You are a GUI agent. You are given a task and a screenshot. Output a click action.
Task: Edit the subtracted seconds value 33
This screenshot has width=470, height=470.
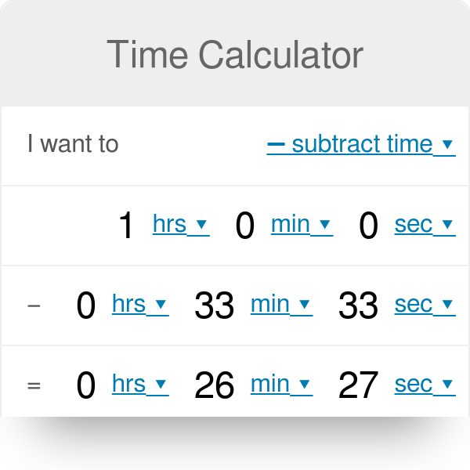click(358, 305)
